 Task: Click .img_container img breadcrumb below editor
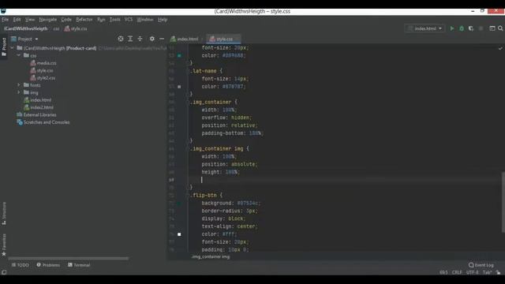pos(211,256)
